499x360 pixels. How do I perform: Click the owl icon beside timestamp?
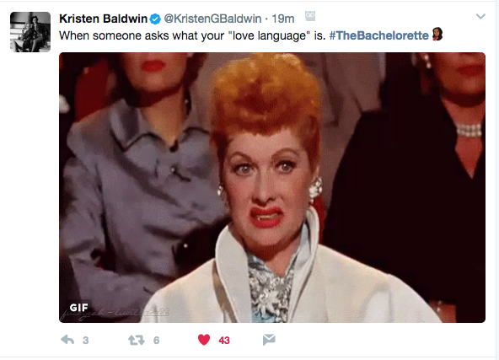[x=310, y=16]
